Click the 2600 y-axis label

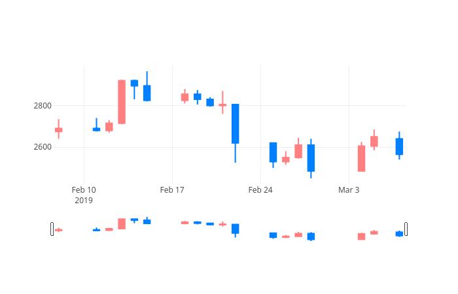coord(43,147)
